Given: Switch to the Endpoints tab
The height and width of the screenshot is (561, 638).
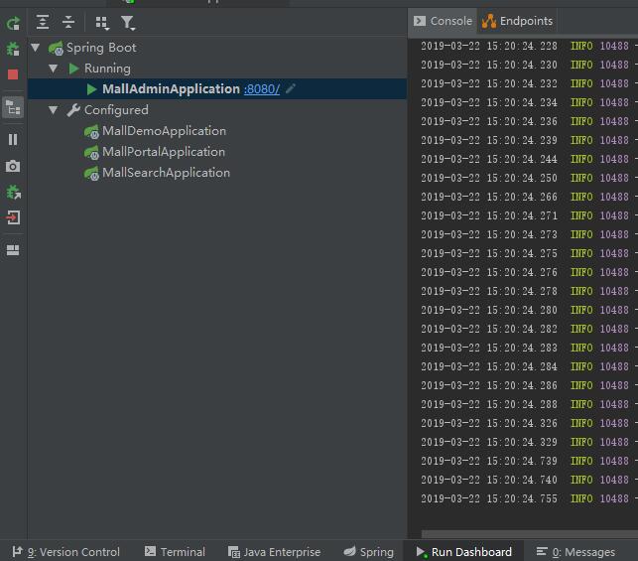Looking at the screenshot, I should (x=517, y=21).
